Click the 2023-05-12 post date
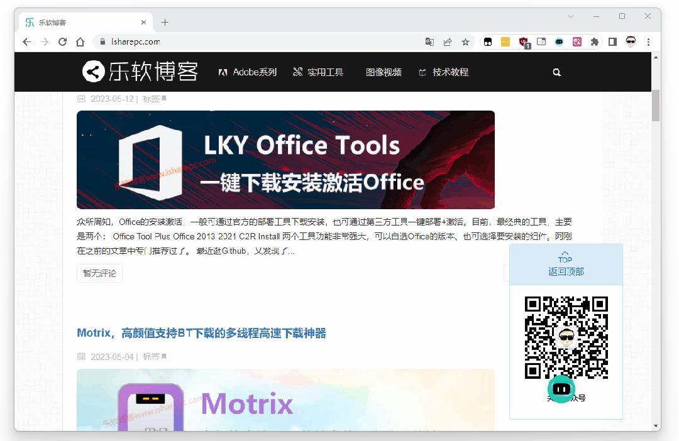 112,99
